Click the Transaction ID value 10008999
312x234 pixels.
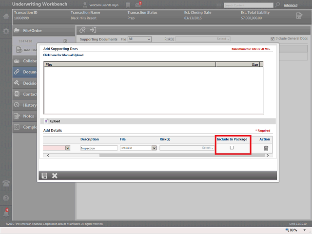21,18
